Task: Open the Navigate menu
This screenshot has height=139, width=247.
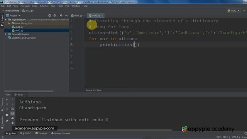Action: pyautogui.click(x=25, y=6)
